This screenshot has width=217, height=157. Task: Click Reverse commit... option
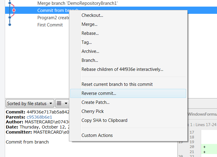[99, 93]
